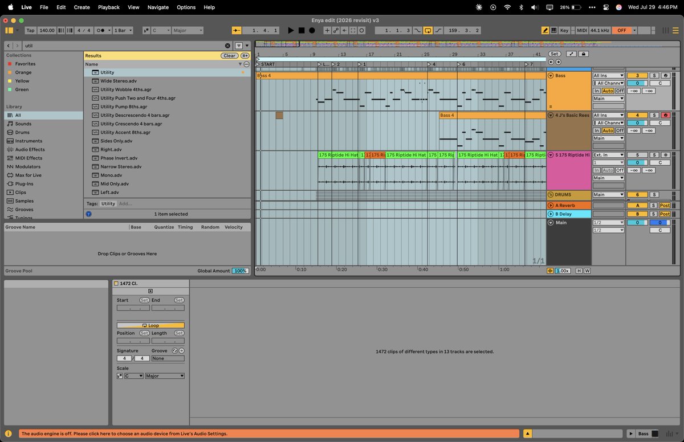Enable Draw Mode pencil button
684x442 pixels.
(545, 30)
